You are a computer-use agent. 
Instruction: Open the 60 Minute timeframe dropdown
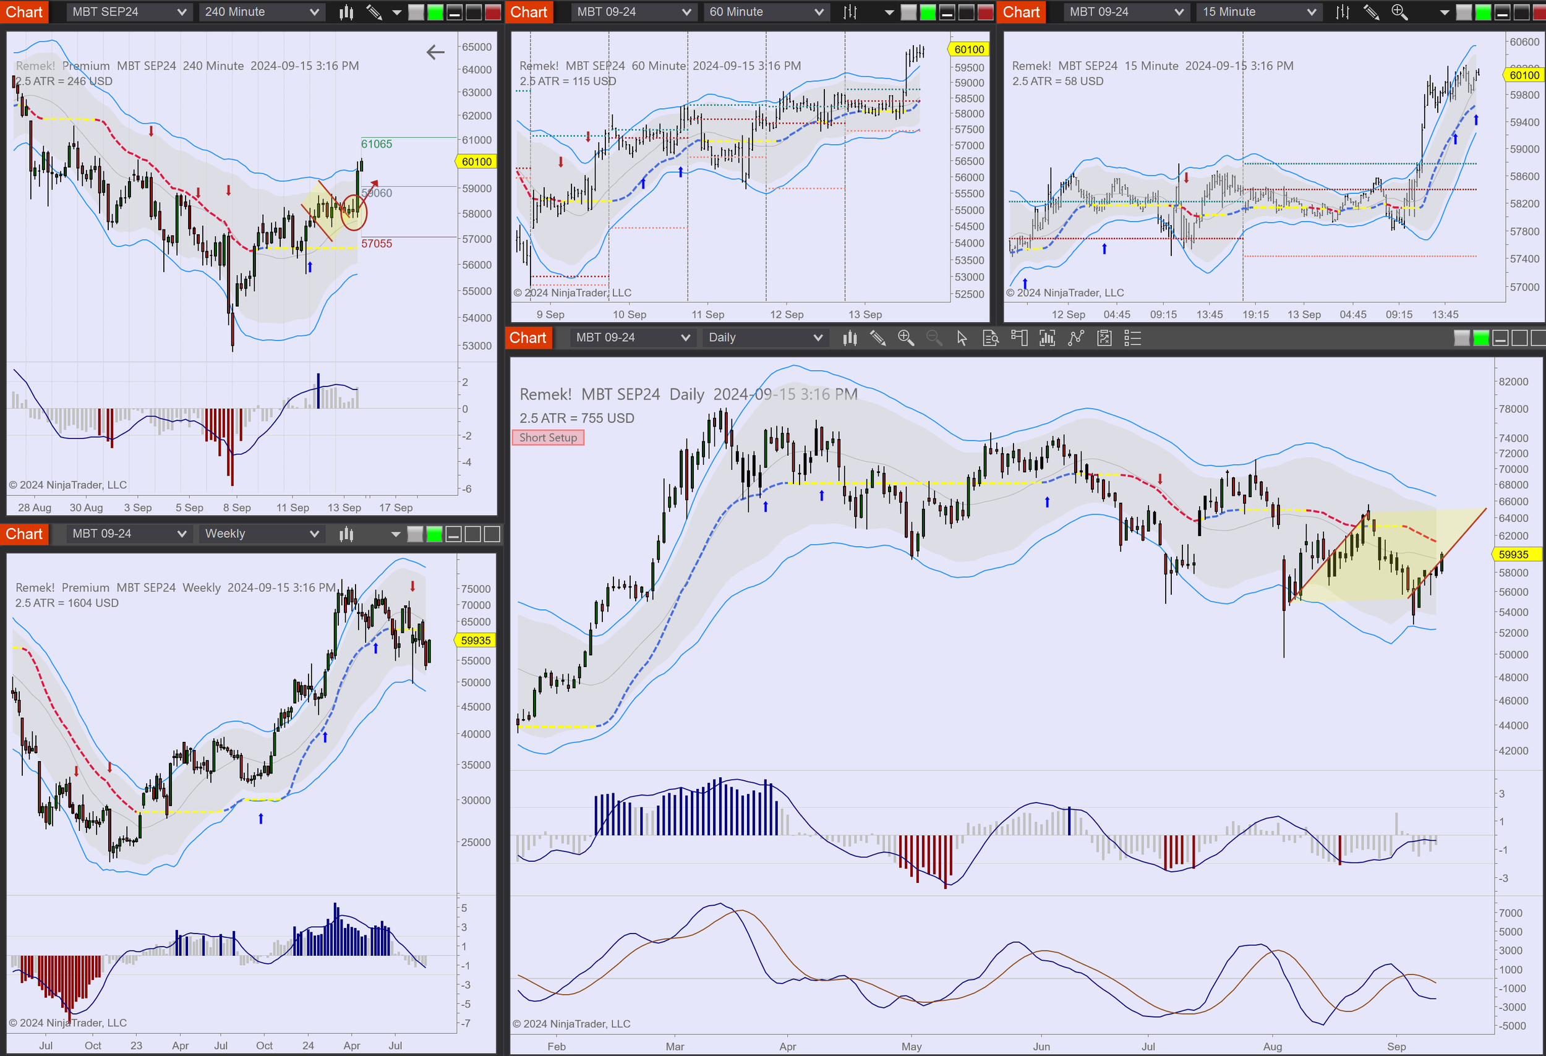pyautogui.click(x=766, y=12)
